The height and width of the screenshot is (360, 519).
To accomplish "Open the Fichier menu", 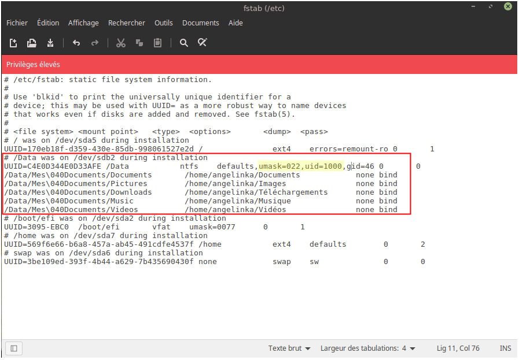I will [x=17, y=23].
